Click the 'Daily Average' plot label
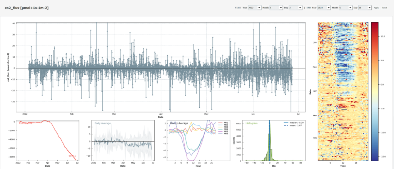 [102, 123]
